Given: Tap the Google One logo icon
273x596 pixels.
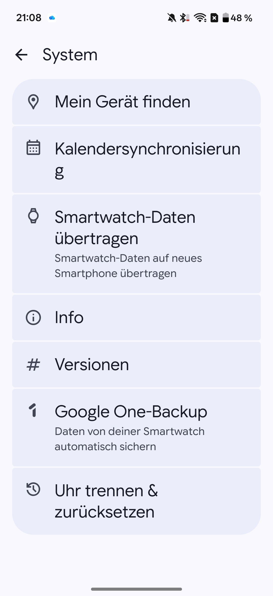Looking at the screenshot, I should point(33,410).
